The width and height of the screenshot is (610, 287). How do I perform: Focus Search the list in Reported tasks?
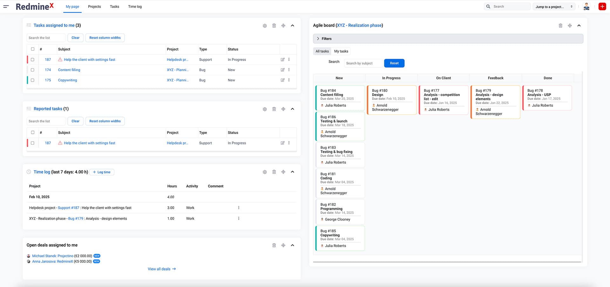(x=46, y=121)
